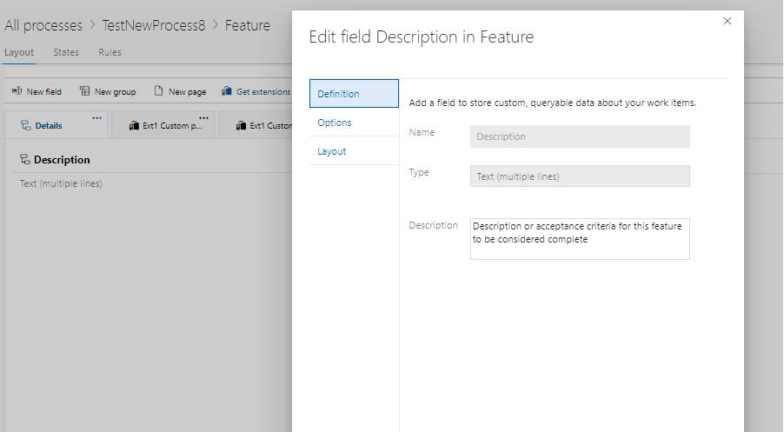Open ellipsis menu on Ext1 Custom tab
This screenshot has height=432, width=784.
pos(203,118)
